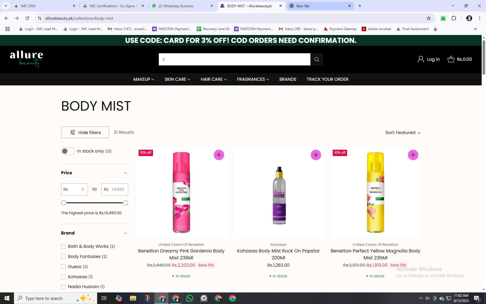Viewport: 486px width, 304px height.
Task: Expand the SKIN CARE menu
Action: (x=177, y=79)
